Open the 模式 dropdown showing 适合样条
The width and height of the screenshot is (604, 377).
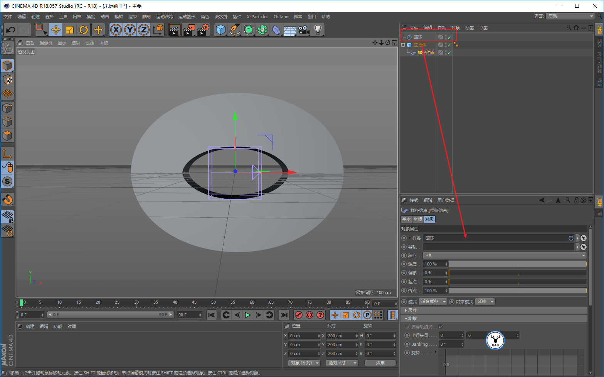[433, 302]
